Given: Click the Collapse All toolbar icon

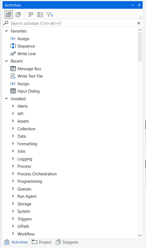Looking at the screenshot, I should pos(18,15).
